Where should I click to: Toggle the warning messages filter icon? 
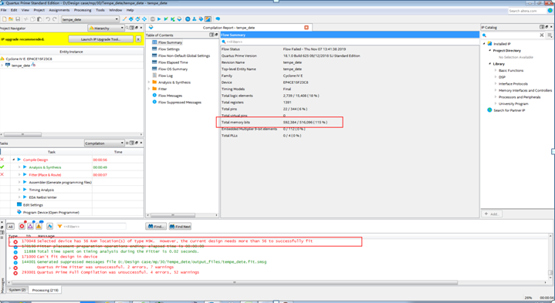[x=39, y=226]
